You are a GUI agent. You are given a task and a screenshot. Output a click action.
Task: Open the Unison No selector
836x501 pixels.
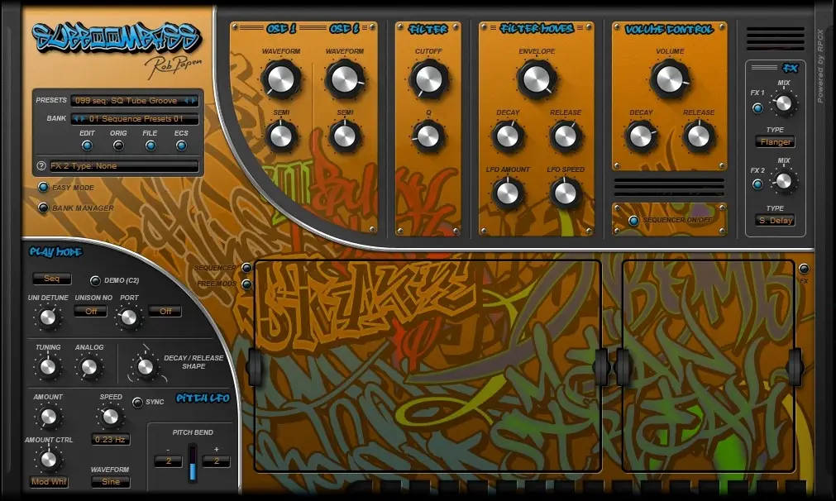click(x=91, y=311)
